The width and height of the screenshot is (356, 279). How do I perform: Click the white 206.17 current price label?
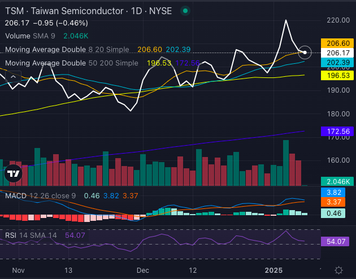tap(336, 53)
